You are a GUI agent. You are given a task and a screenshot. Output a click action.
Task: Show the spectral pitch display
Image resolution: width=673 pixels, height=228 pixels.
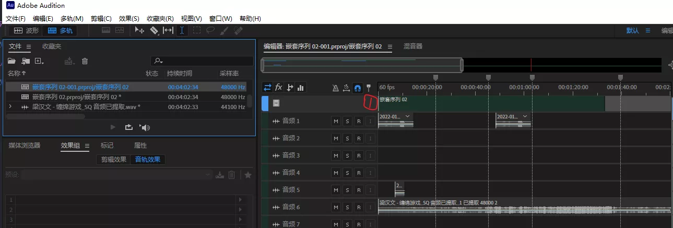pos(120,31)
